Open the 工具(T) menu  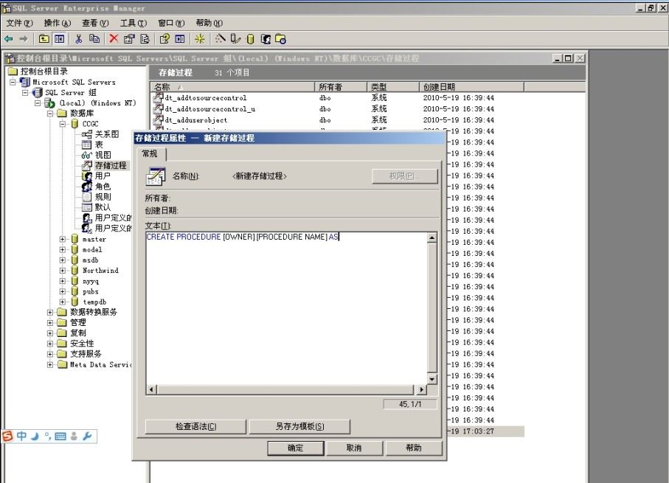pyautogui.click(x=133, y=23)
